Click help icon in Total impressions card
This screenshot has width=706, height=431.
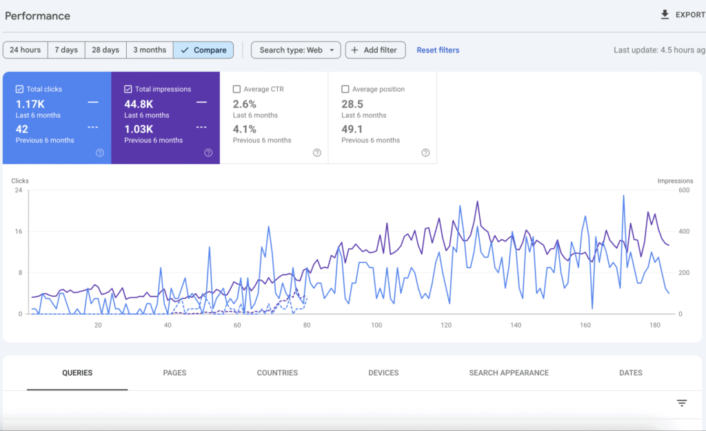208,153
